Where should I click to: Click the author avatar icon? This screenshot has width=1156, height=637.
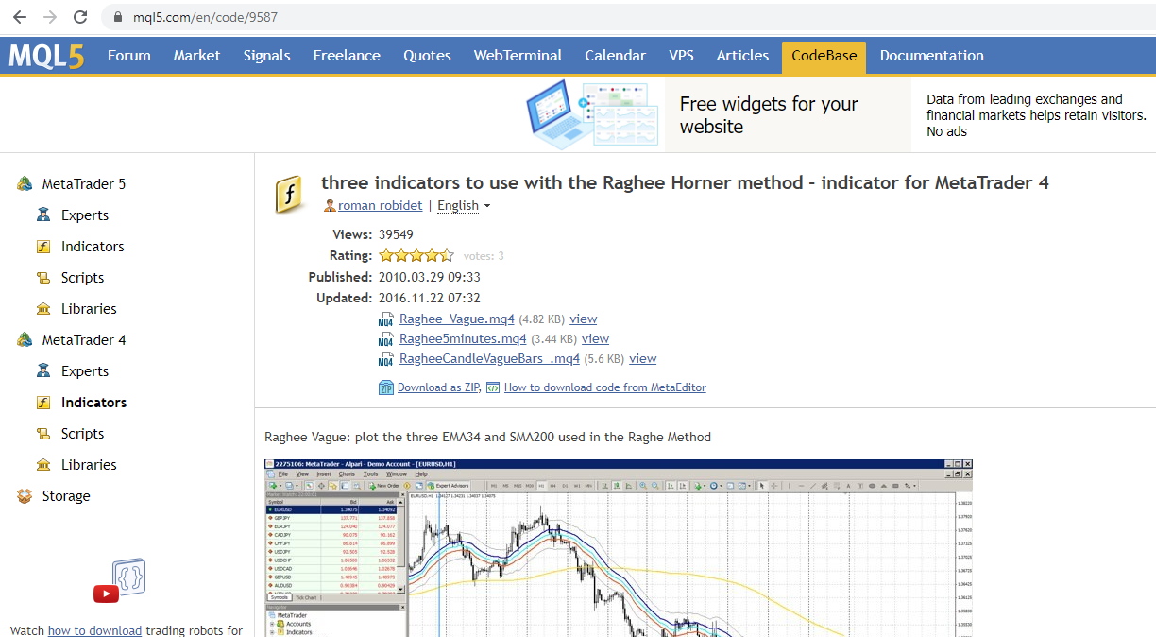(330, 205)
